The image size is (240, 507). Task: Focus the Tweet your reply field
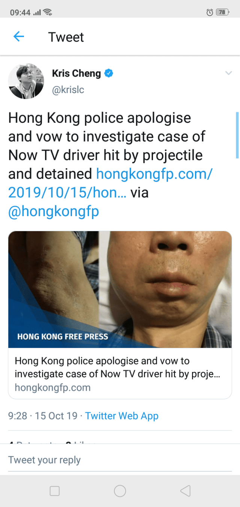point(120,460)
